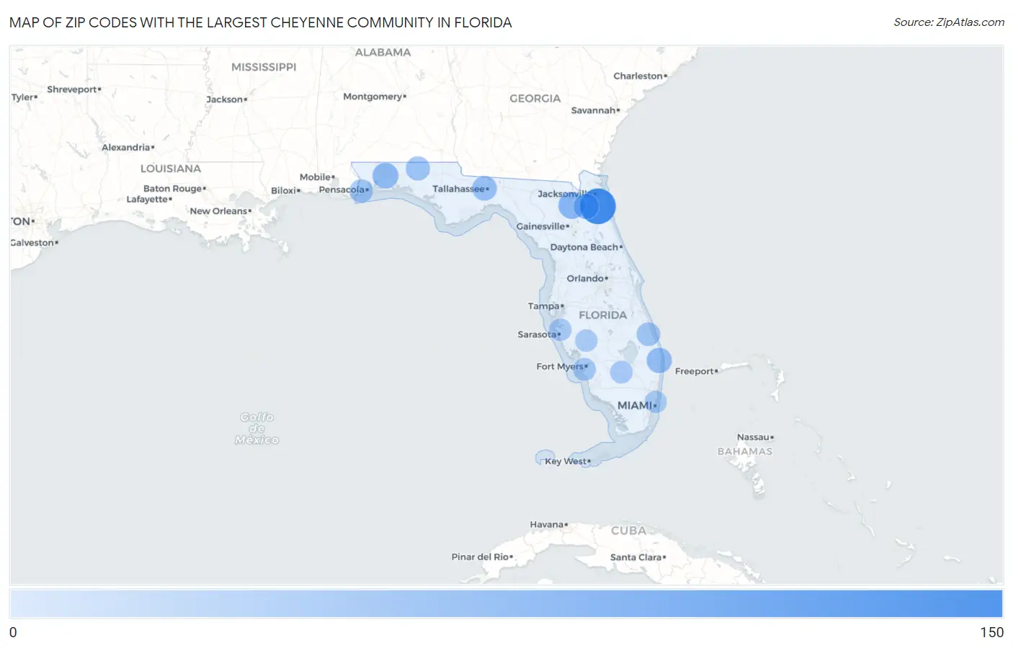The height and width of the screenshot is (648, 1013).
Task: Click the Baton Rouge label
Action: click(173, 189)
